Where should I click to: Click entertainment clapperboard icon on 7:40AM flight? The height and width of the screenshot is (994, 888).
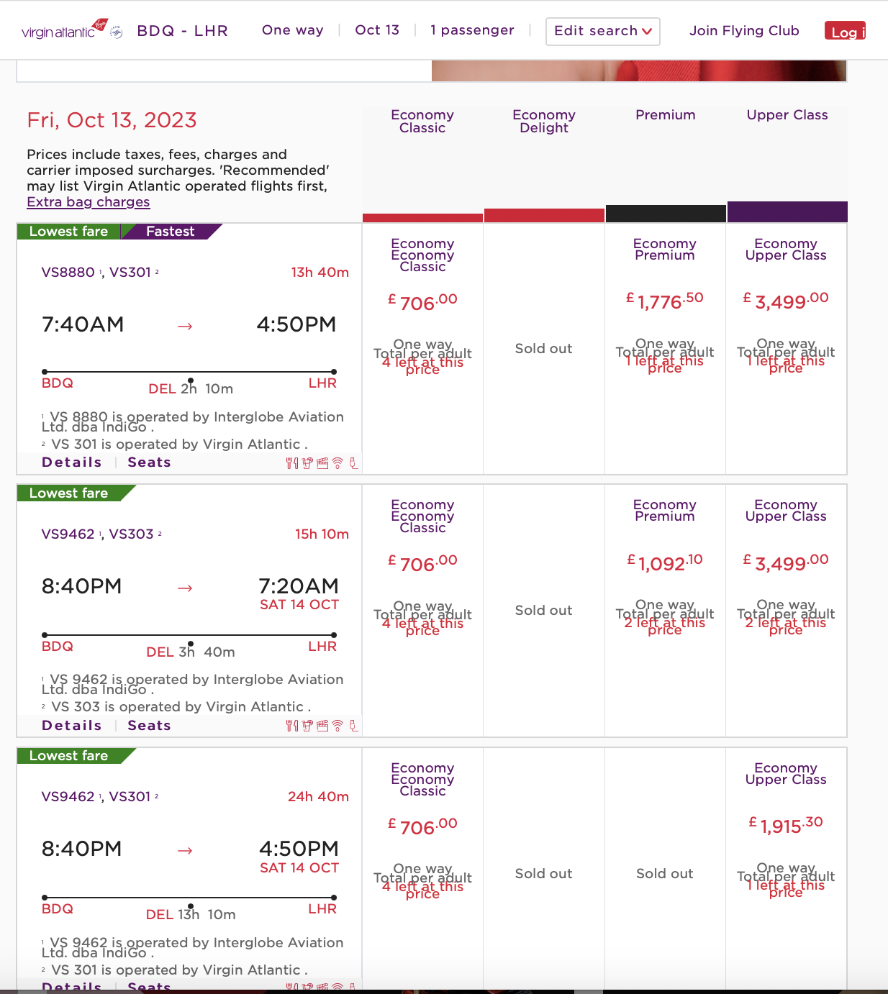[x=322, y=463]
